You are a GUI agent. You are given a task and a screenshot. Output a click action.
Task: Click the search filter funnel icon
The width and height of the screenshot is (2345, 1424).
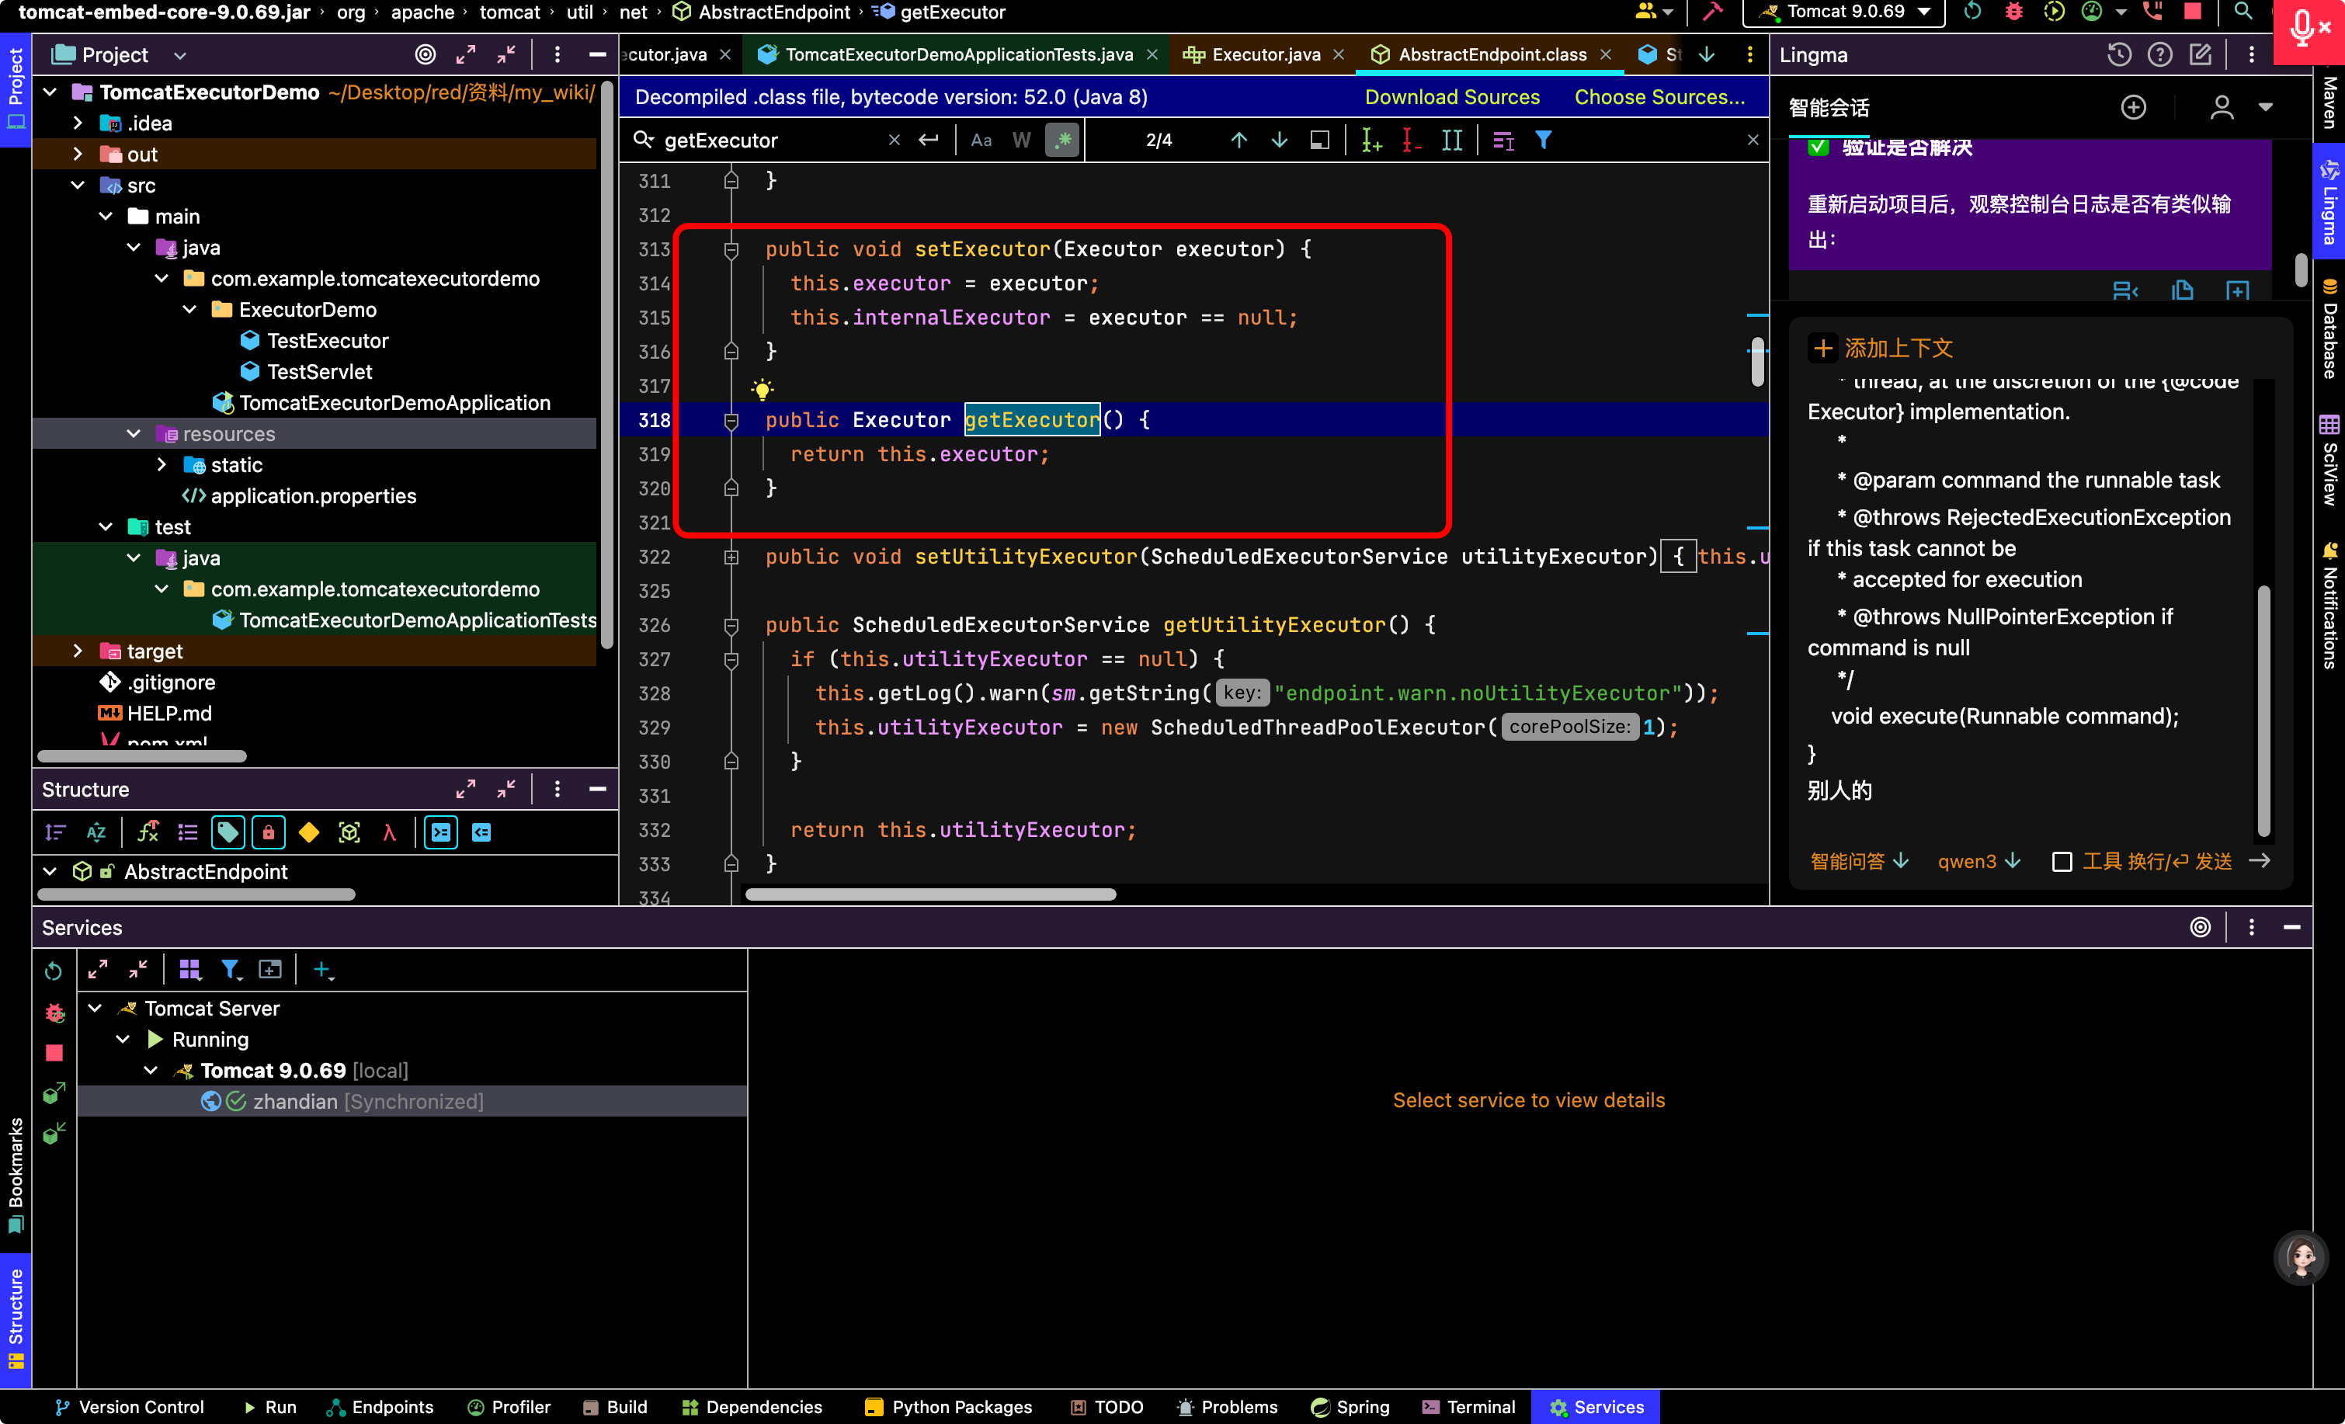[x=1543, y=141]
